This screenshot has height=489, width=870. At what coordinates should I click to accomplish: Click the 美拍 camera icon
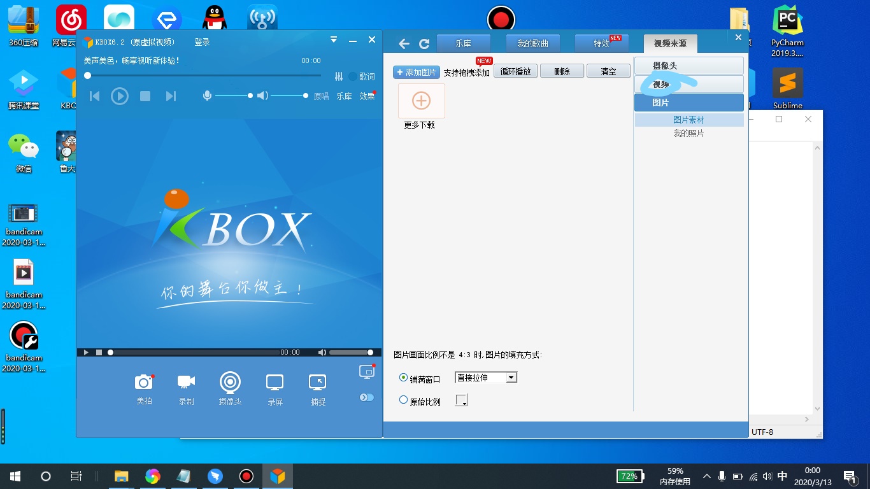point(144,382)
